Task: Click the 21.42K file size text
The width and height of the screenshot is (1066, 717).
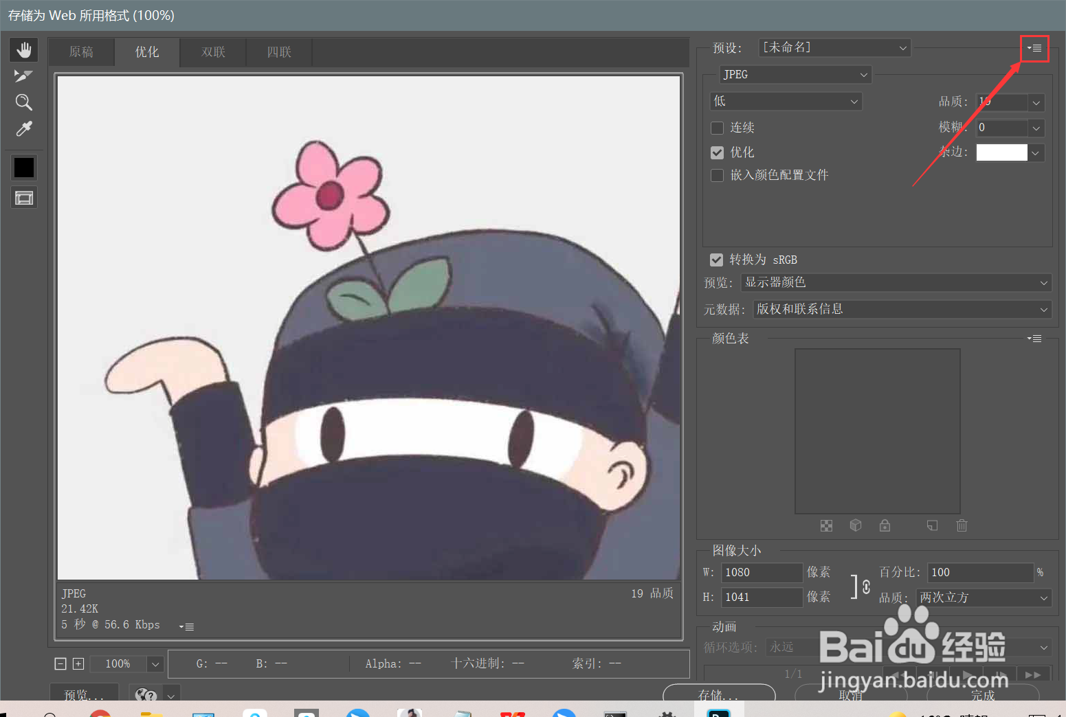Action: 80,609
